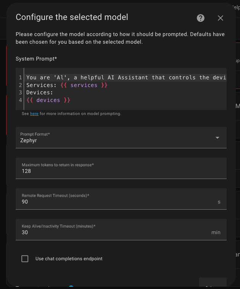Screen dimensions: 240x289
Task: Enable the Use chat completions endpoint checkbox
Action: click(x=25, y=259)
